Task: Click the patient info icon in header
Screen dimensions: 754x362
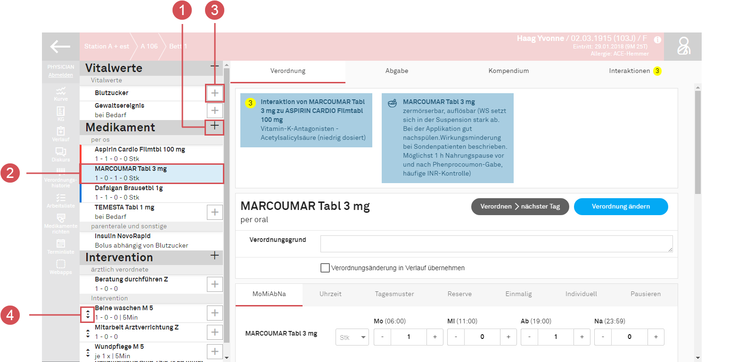Action: 657,40
